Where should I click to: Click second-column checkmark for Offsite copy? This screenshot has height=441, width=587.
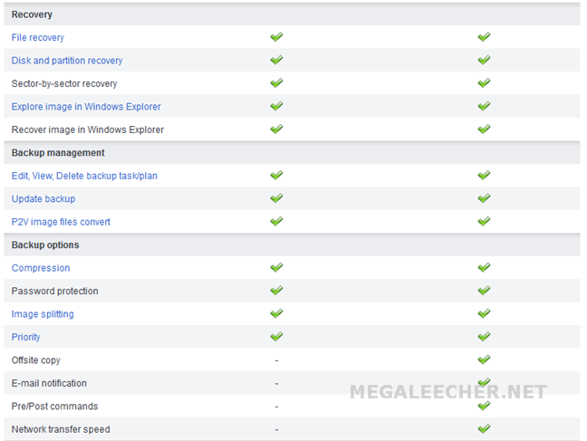click(x=484, y=360)
